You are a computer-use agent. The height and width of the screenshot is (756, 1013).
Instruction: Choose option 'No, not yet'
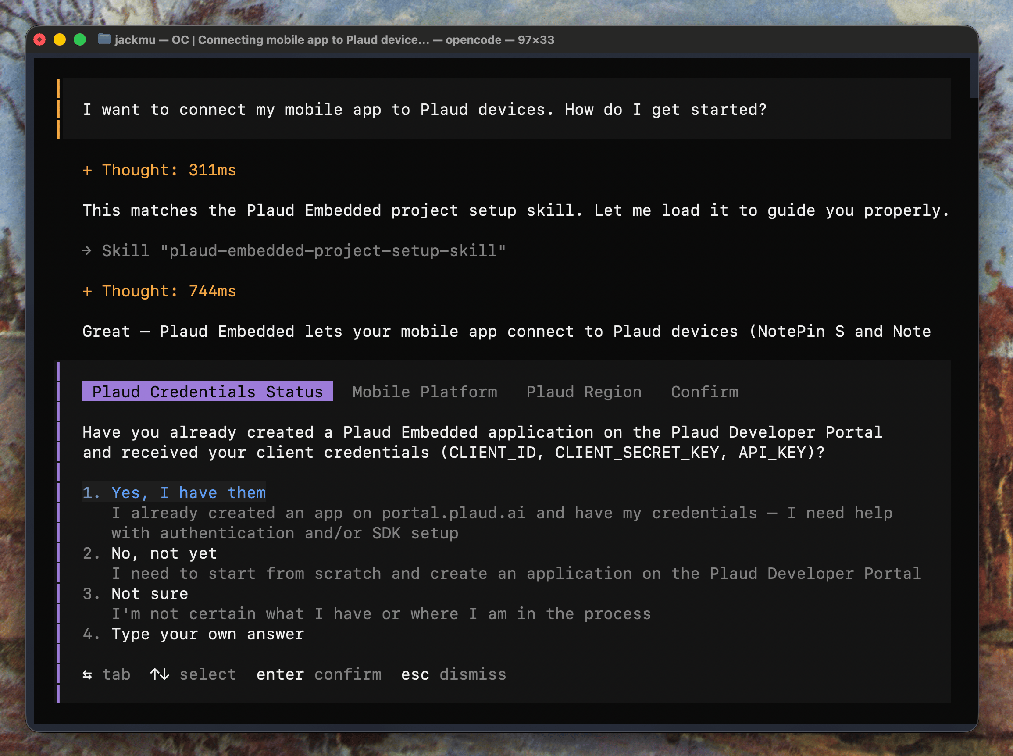click(x=150, y=553)
